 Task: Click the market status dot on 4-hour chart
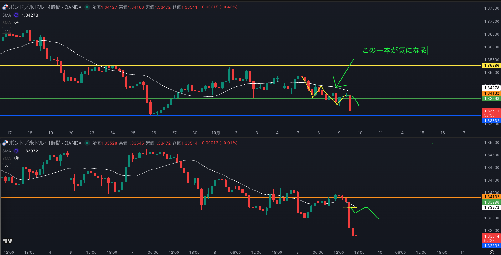pos(87,7)
